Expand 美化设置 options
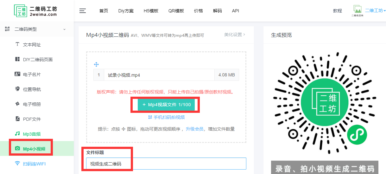This screenshot has width=386, height=174. click(234, 35)
